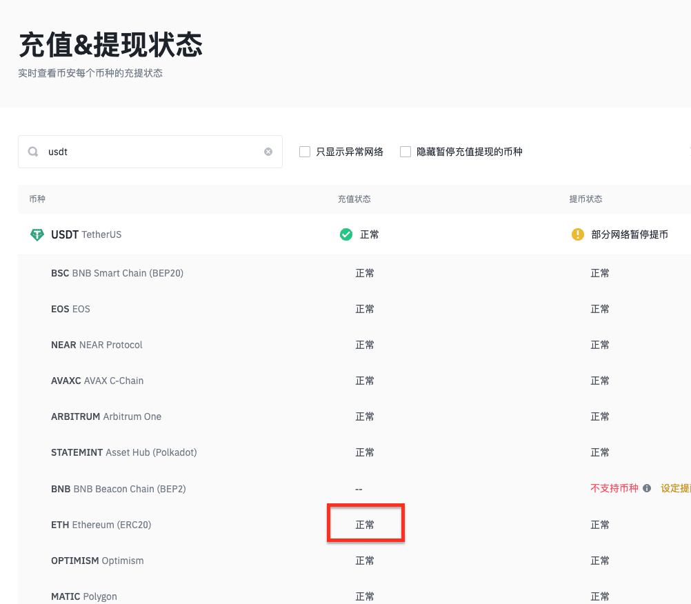The image size is (691, 604).
Task: Click OPTIMISM deposit status 正常
Action: (365, 561)
